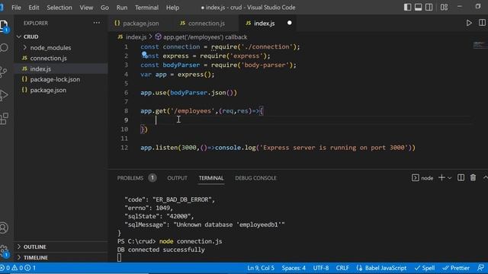Viewport: 488px width, 274px height.
Task: Maximize the panel with caret icon
Action: point(485,177)
